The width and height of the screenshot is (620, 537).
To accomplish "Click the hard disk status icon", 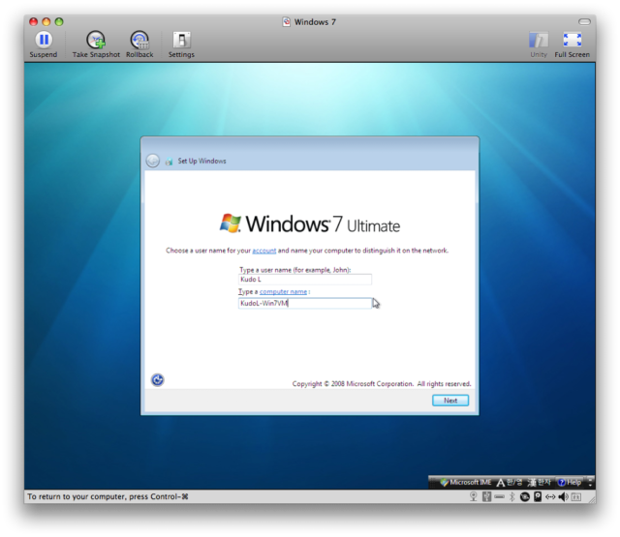I will pyautogui.click(x=538, y=496).
